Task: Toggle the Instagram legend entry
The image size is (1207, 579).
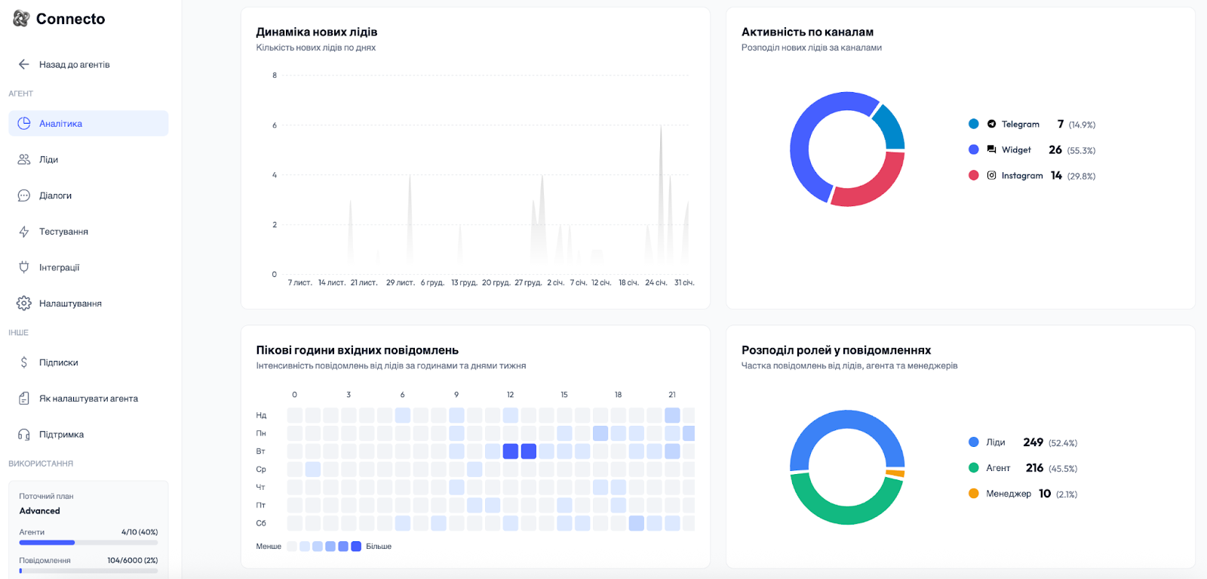Action: coord(1021,175)
